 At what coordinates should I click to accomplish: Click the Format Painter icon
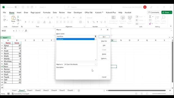18,23
